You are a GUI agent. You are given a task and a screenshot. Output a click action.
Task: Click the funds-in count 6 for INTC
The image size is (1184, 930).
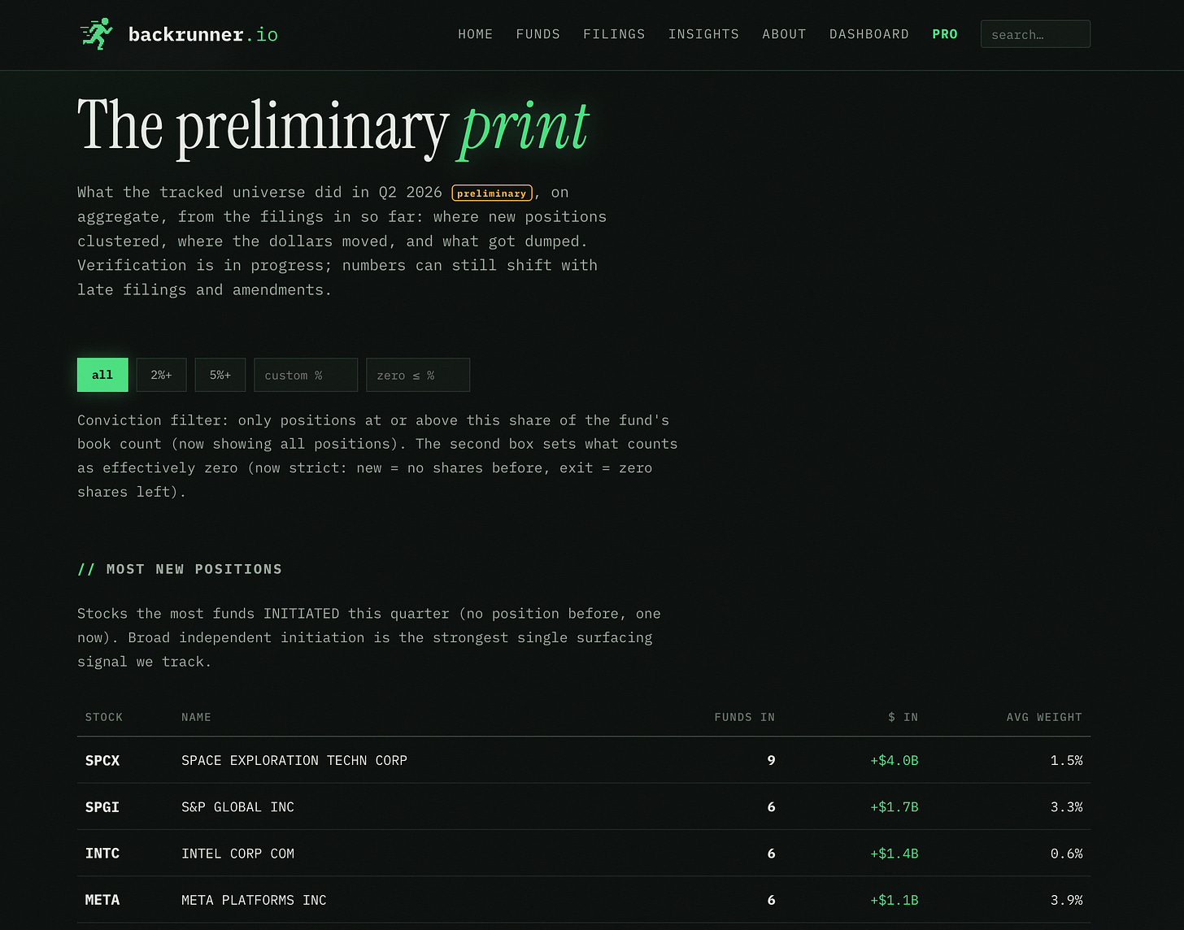coord(771,853)
